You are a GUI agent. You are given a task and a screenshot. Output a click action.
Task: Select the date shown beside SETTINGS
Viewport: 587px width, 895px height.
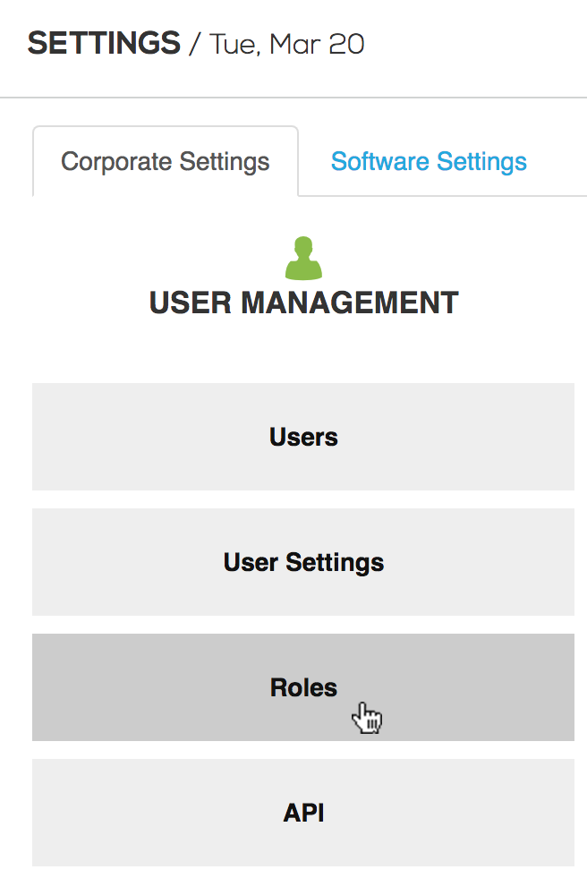(x=287, y=44)
